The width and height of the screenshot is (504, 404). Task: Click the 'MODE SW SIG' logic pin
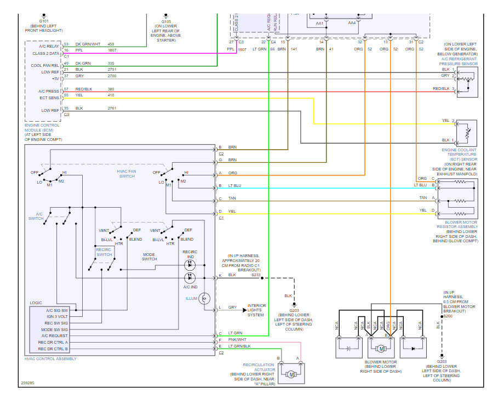(x=55, y=329)
